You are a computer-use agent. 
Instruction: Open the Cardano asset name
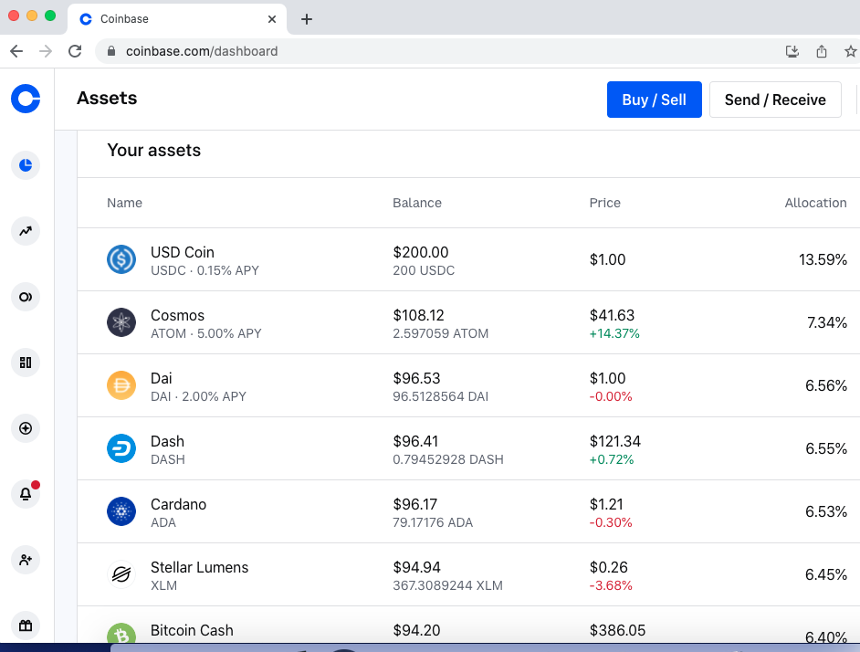(x=178, y=505)
